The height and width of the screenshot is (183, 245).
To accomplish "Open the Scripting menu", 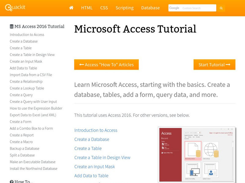I will coord(124,8).
